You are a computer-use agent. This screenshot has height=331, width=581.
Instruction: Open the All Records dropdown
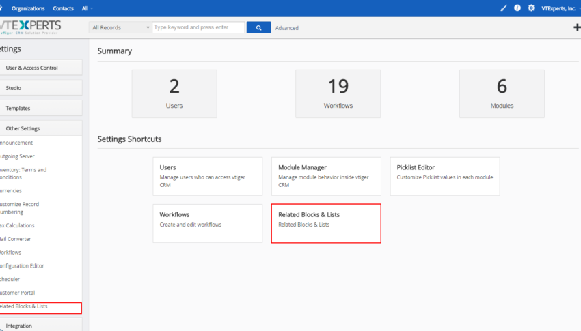coord(120,27)
